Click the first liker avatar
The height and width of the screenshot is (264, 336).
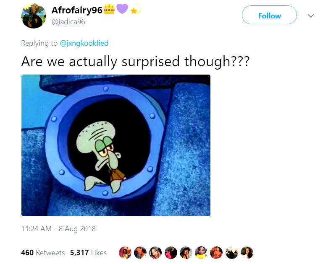coord(125,252)
